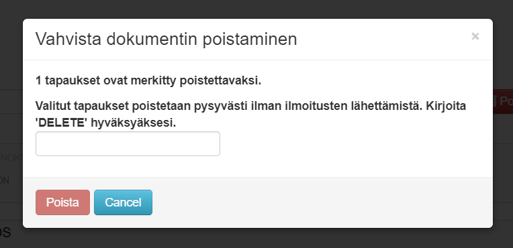Click the dimmed 'ÖN' label at left

(5, 180)
